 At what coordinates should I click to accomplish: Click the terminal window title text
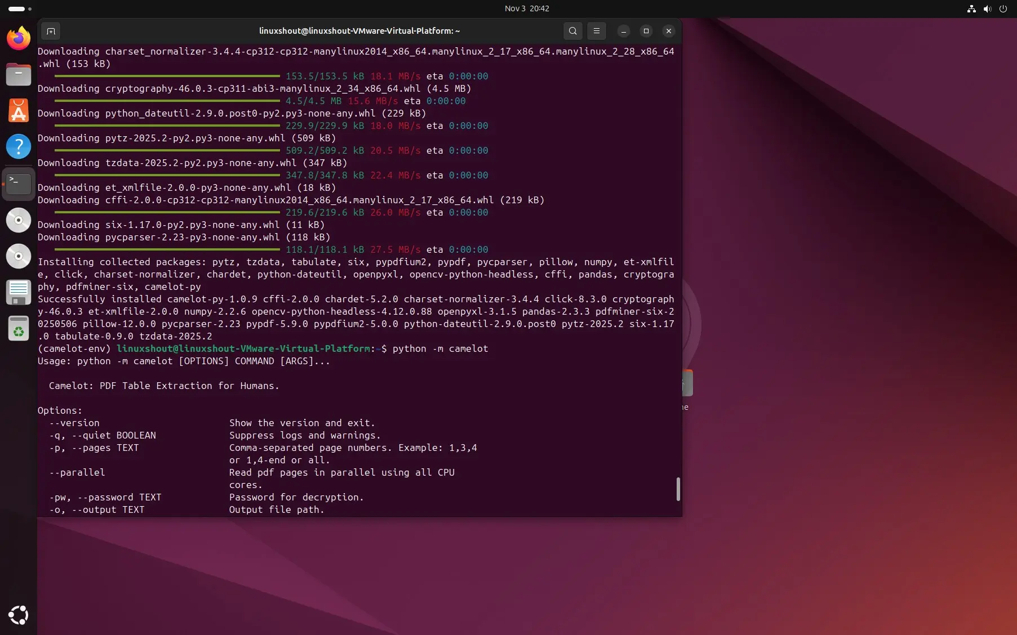pos(359,31)
